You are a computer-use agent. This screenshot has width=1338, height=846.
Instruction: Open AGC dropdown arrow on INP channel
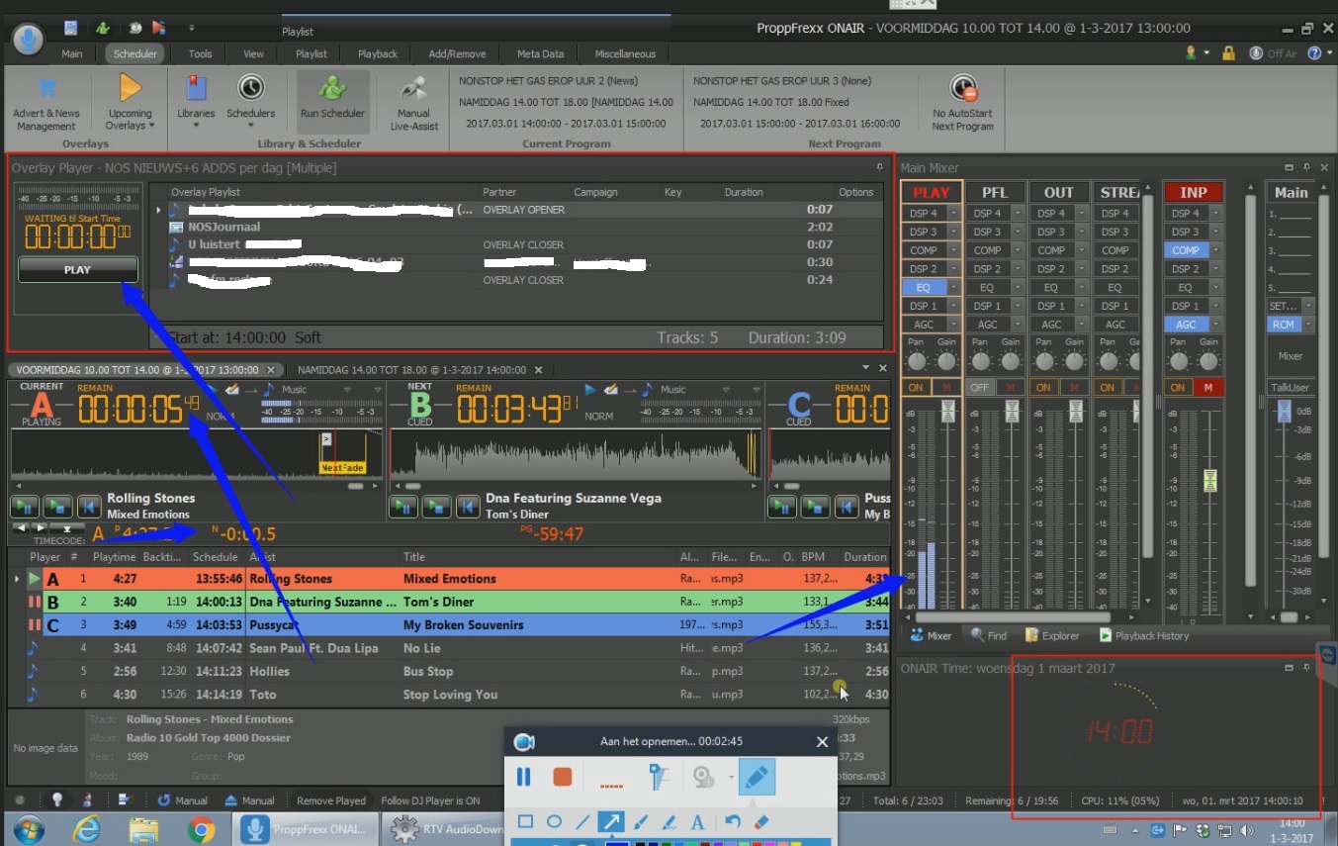click(1215, 325)
